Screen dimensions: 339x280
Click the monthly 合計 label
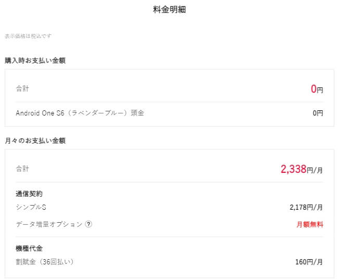pos(22,169)
